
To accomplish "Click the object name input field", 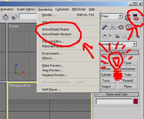I will 114,101.
